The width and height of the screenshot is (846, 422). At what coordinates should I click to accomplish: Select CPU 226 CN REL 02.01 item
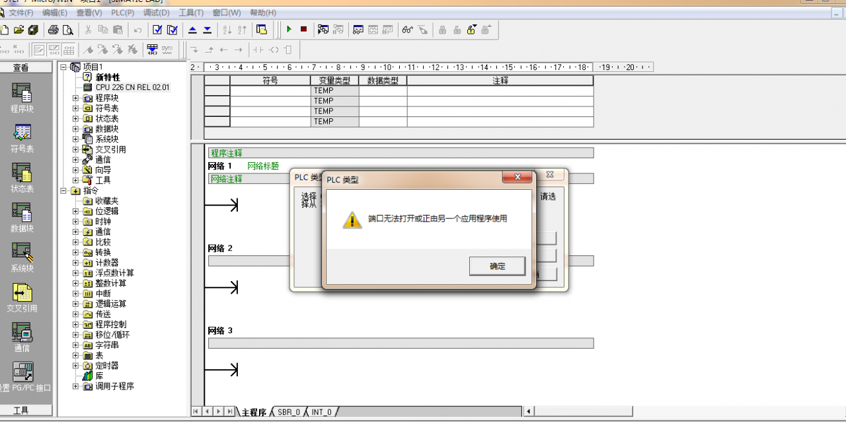[x=132, y=87]
